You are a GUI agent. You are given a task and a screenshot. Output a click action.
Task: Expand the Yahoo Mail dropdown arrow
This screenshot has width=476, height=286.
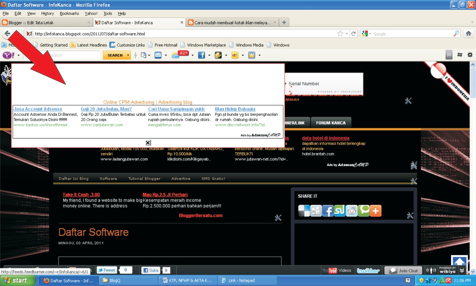[166, 55]
